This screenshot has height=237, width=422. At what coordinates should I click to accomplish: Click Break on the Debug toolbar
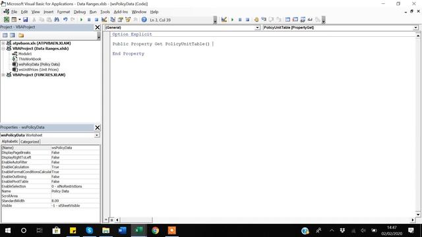click(x=240, y=20)
